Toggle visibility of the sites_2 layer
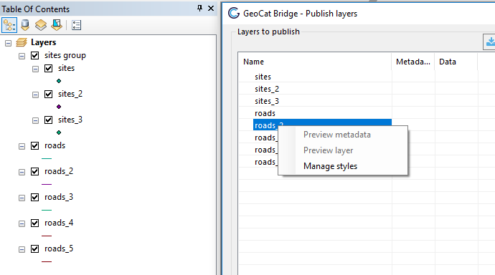This screenshot has height=275, width=495. [x=48, y=95]
